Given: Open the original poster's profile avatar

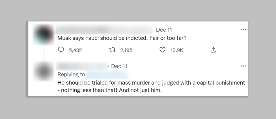Looking at the screenshot, I should pos(43,34).
